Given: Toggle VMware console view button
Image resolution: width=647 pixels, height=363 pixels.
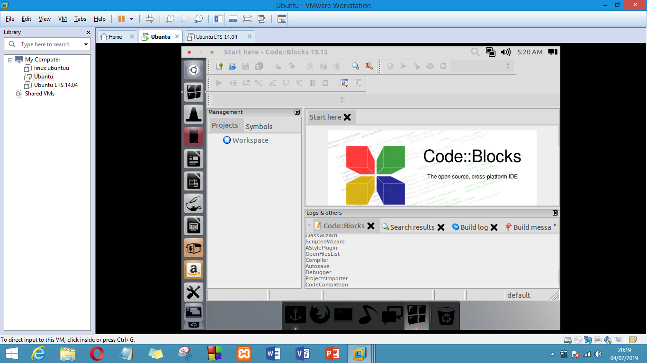Looking at the screenshot, I should [x=282, y=19].
